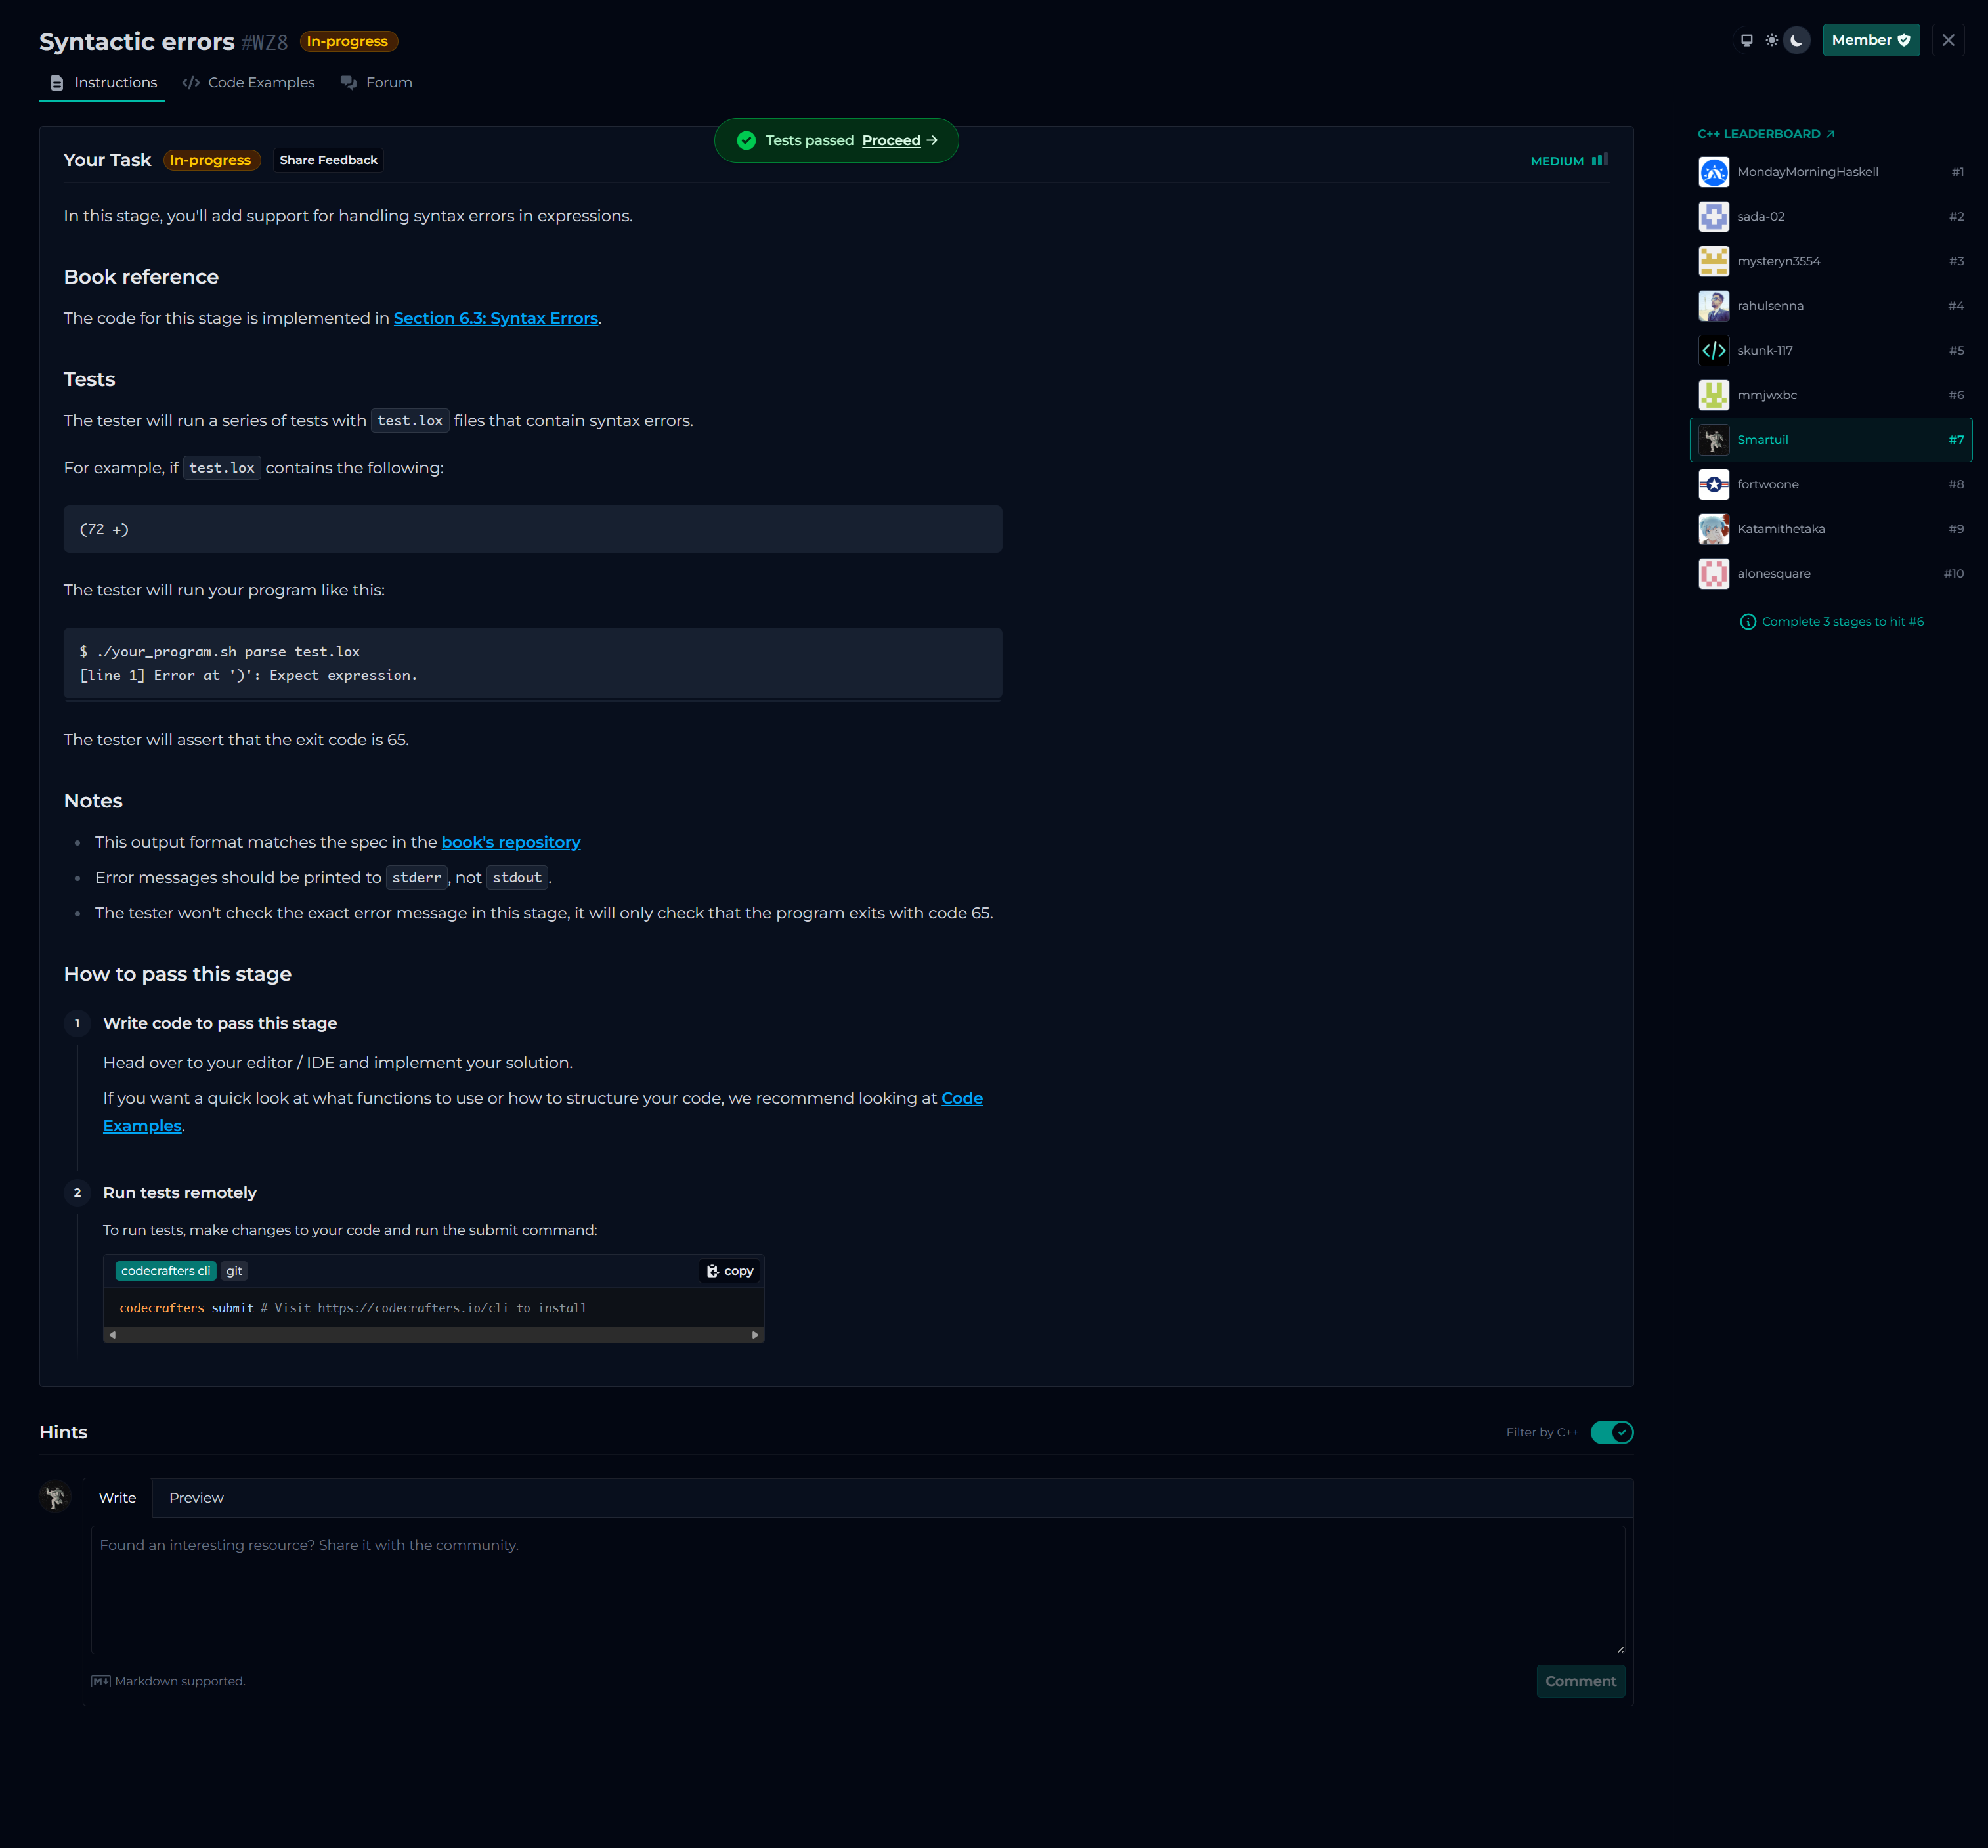
Task: Click skunk-117's code bracket avatar
Action: (1714, 350)
